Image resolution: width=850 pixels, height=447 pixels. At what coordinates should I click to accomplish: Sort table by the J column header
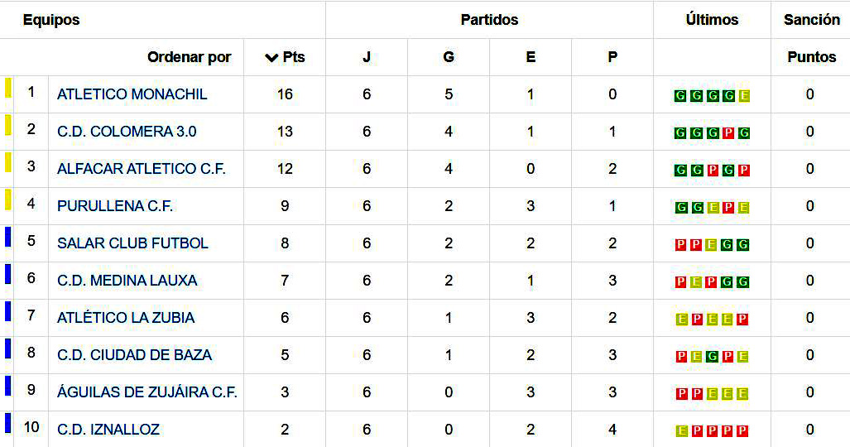[367, 57]
